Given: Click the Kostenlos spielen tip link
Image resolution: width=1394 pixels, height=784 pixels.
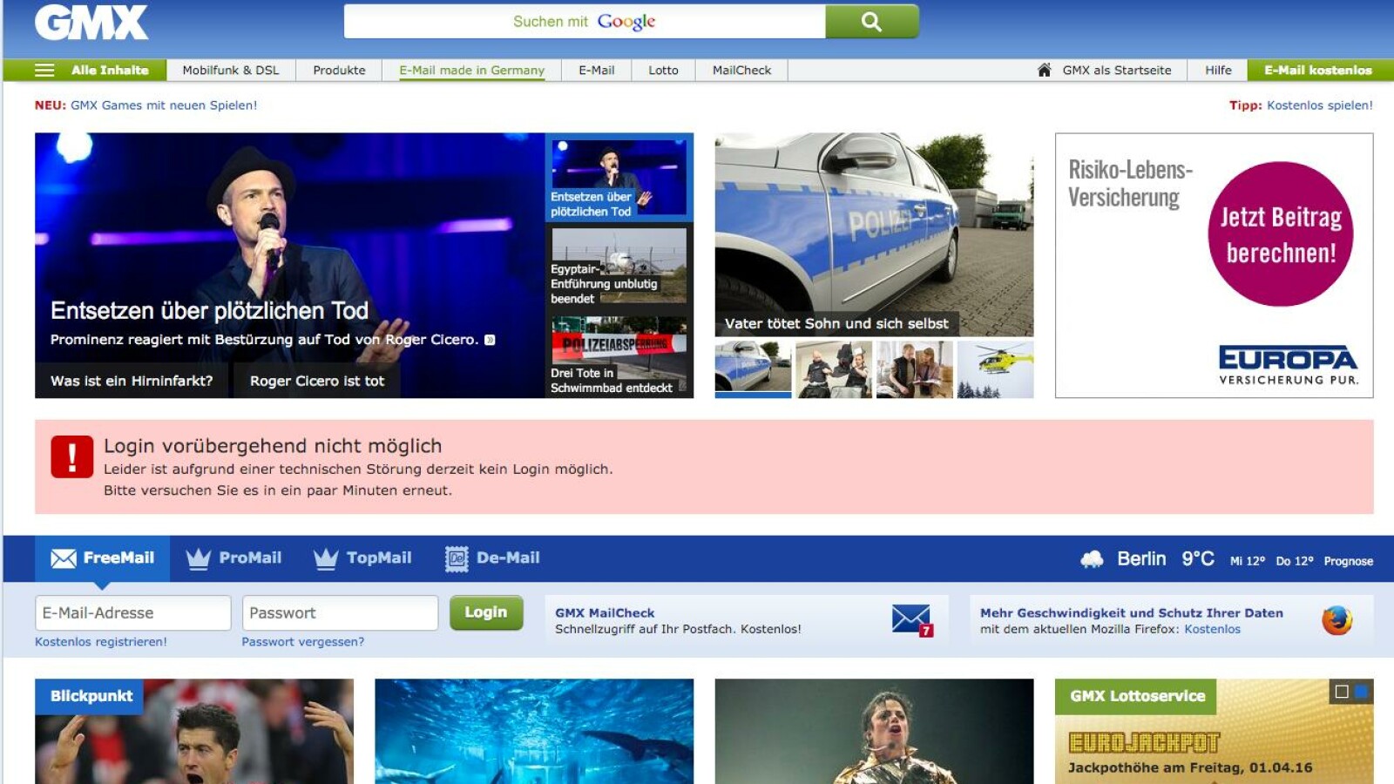Looking at the screenshot, I should coord(1320,105).
